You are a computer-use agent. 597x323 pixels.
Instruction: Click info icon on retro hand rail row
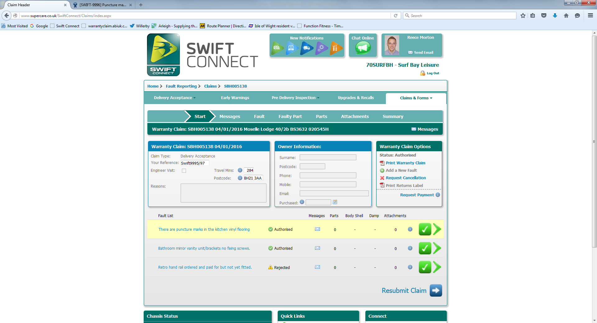410,267
